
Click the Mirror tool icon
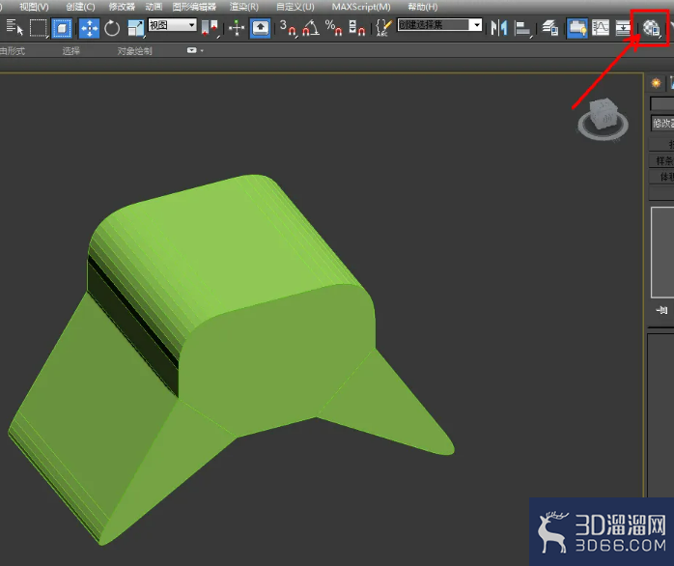point(499,28)
